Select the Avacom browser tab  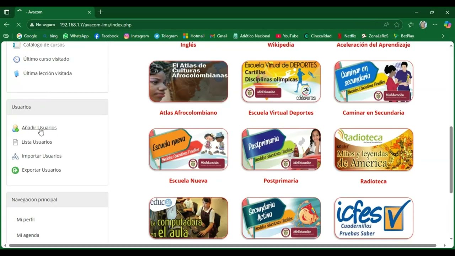(54, 12)
